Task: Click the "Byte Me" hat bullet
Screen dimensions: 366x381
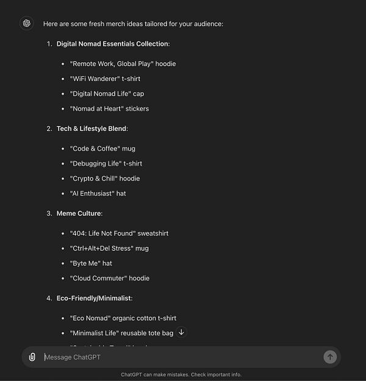Action: [91, 263]
